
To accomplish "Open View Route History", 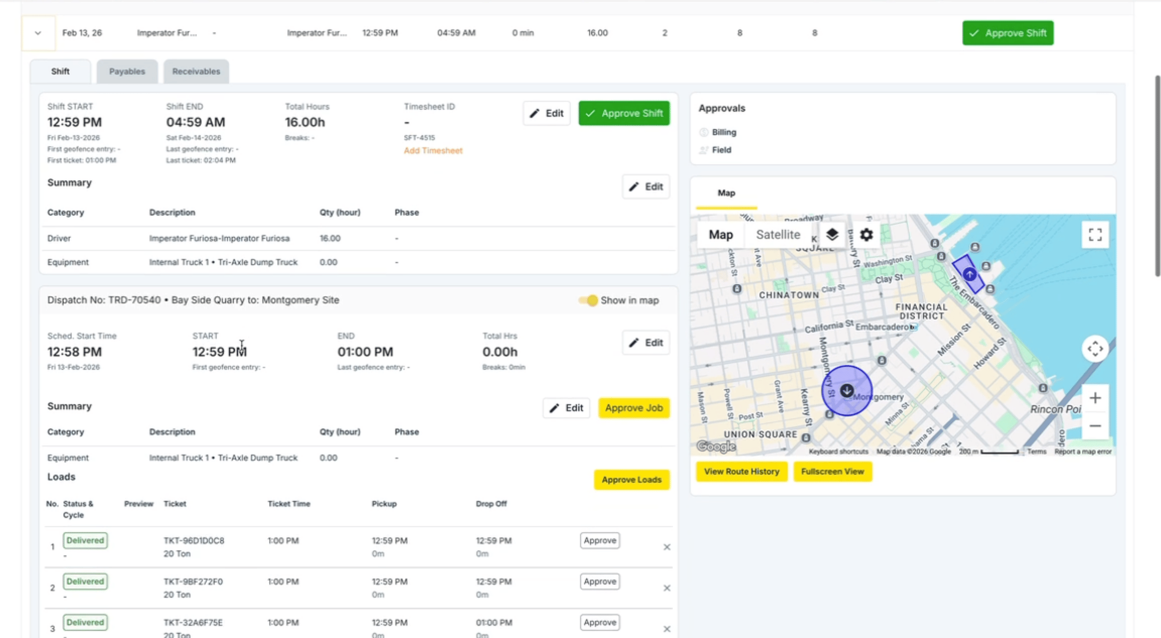I will (x=741, y=472).
